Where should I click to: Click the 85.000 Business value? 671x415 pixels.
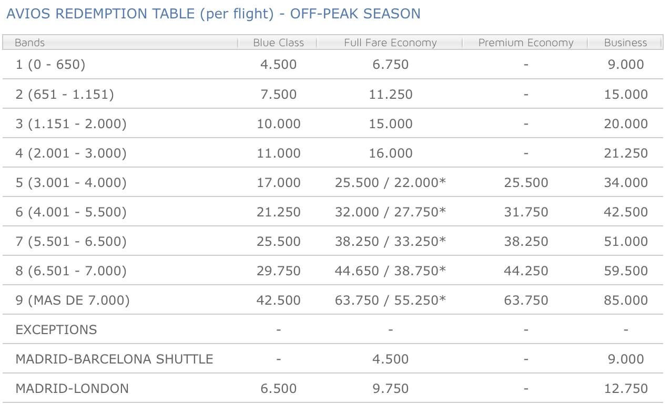coord(626,300)
